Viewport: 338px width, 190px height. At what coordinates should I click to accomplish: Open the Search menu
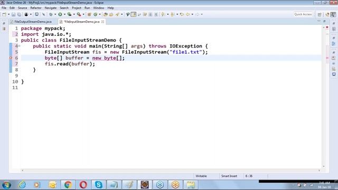click(x=64, y=8)
